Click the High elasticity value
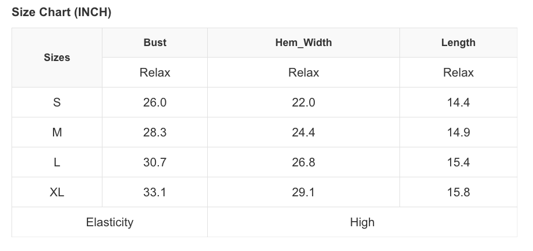The image size is (533, 251). tap(362, 222)
